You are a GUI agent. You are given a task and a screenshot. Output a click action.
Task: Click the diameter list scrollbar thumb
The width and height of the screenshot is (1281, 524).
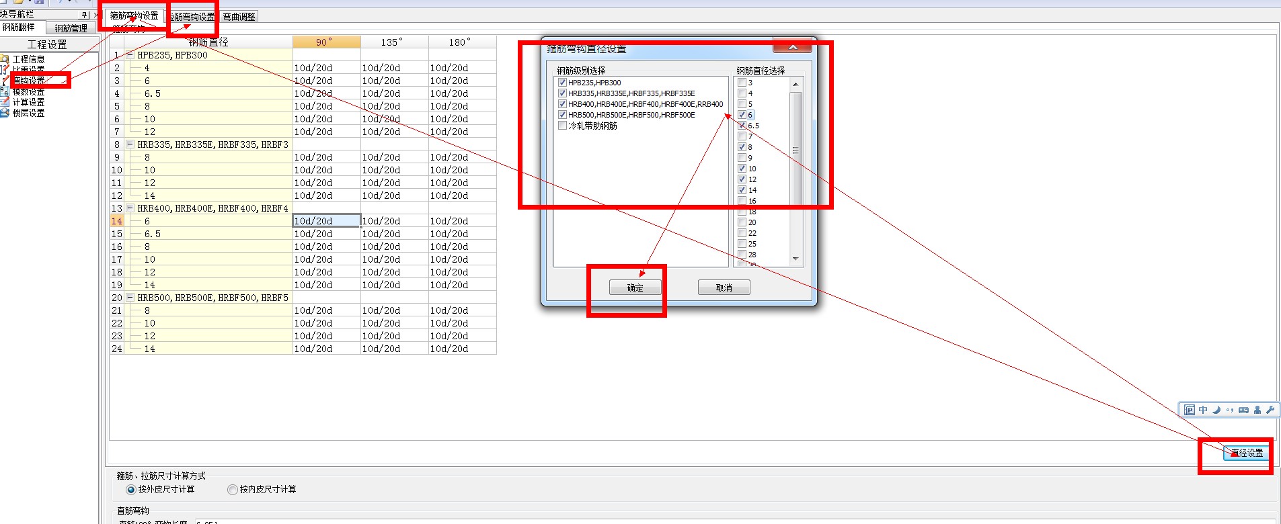[795, 149]
